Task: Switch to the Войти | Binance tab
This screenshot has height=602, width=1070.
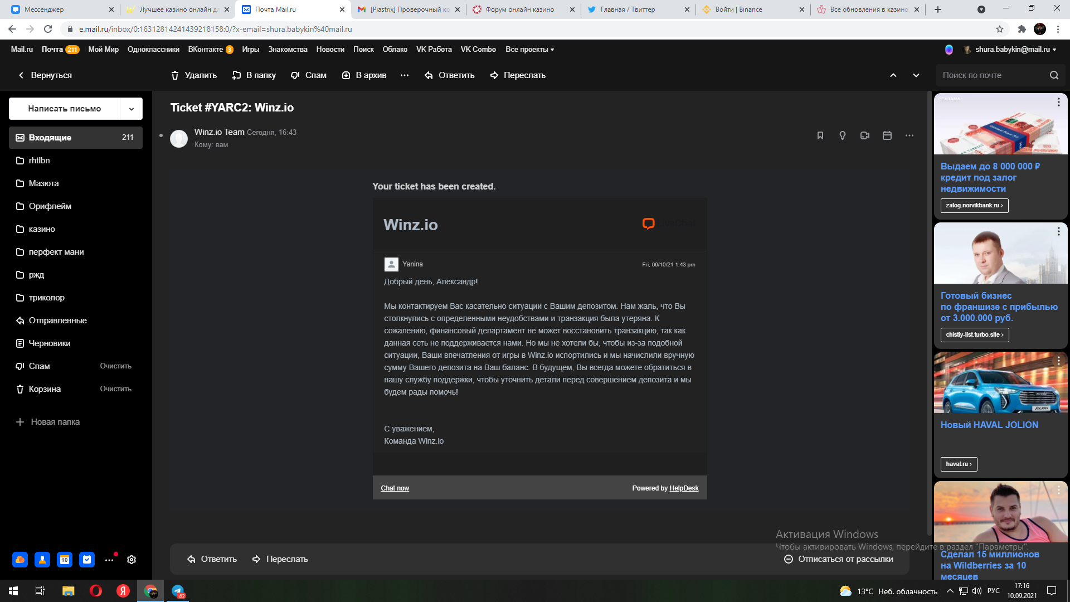Action: click(752, 9)
